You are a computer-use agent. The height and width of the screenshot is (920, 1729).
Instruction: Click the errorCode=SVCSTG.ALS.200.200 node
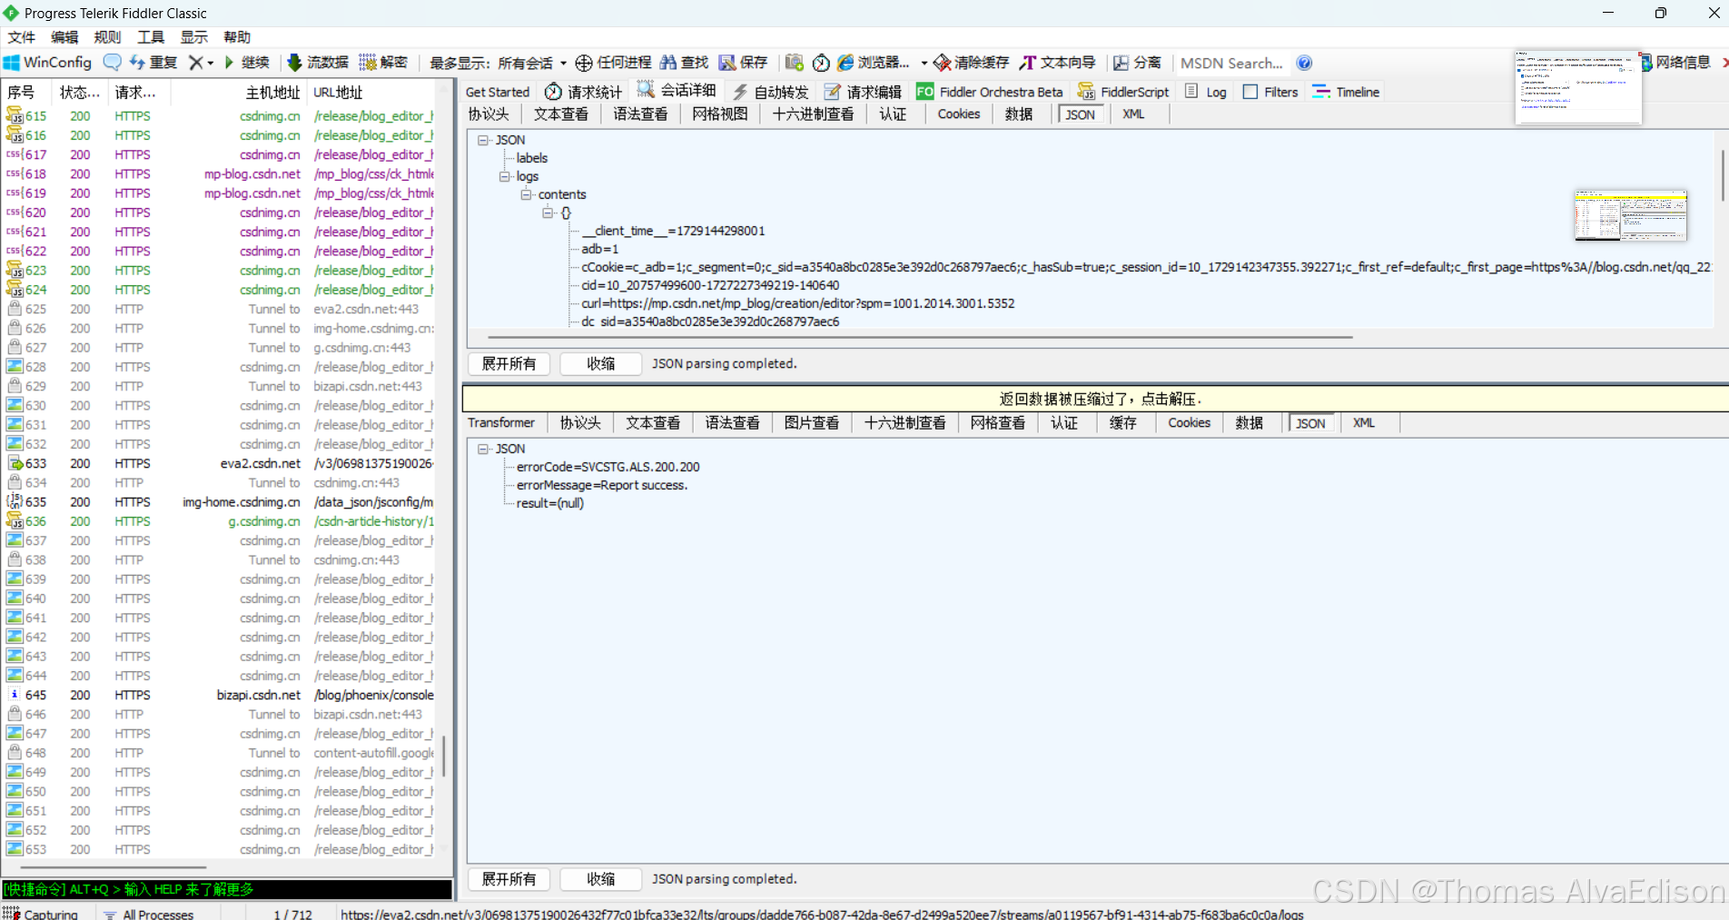[608, 467]
